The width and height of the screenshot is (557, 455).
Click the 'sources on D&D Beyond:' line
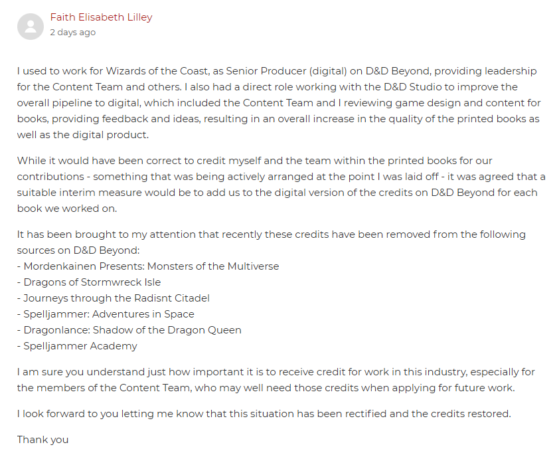(78, 250)
